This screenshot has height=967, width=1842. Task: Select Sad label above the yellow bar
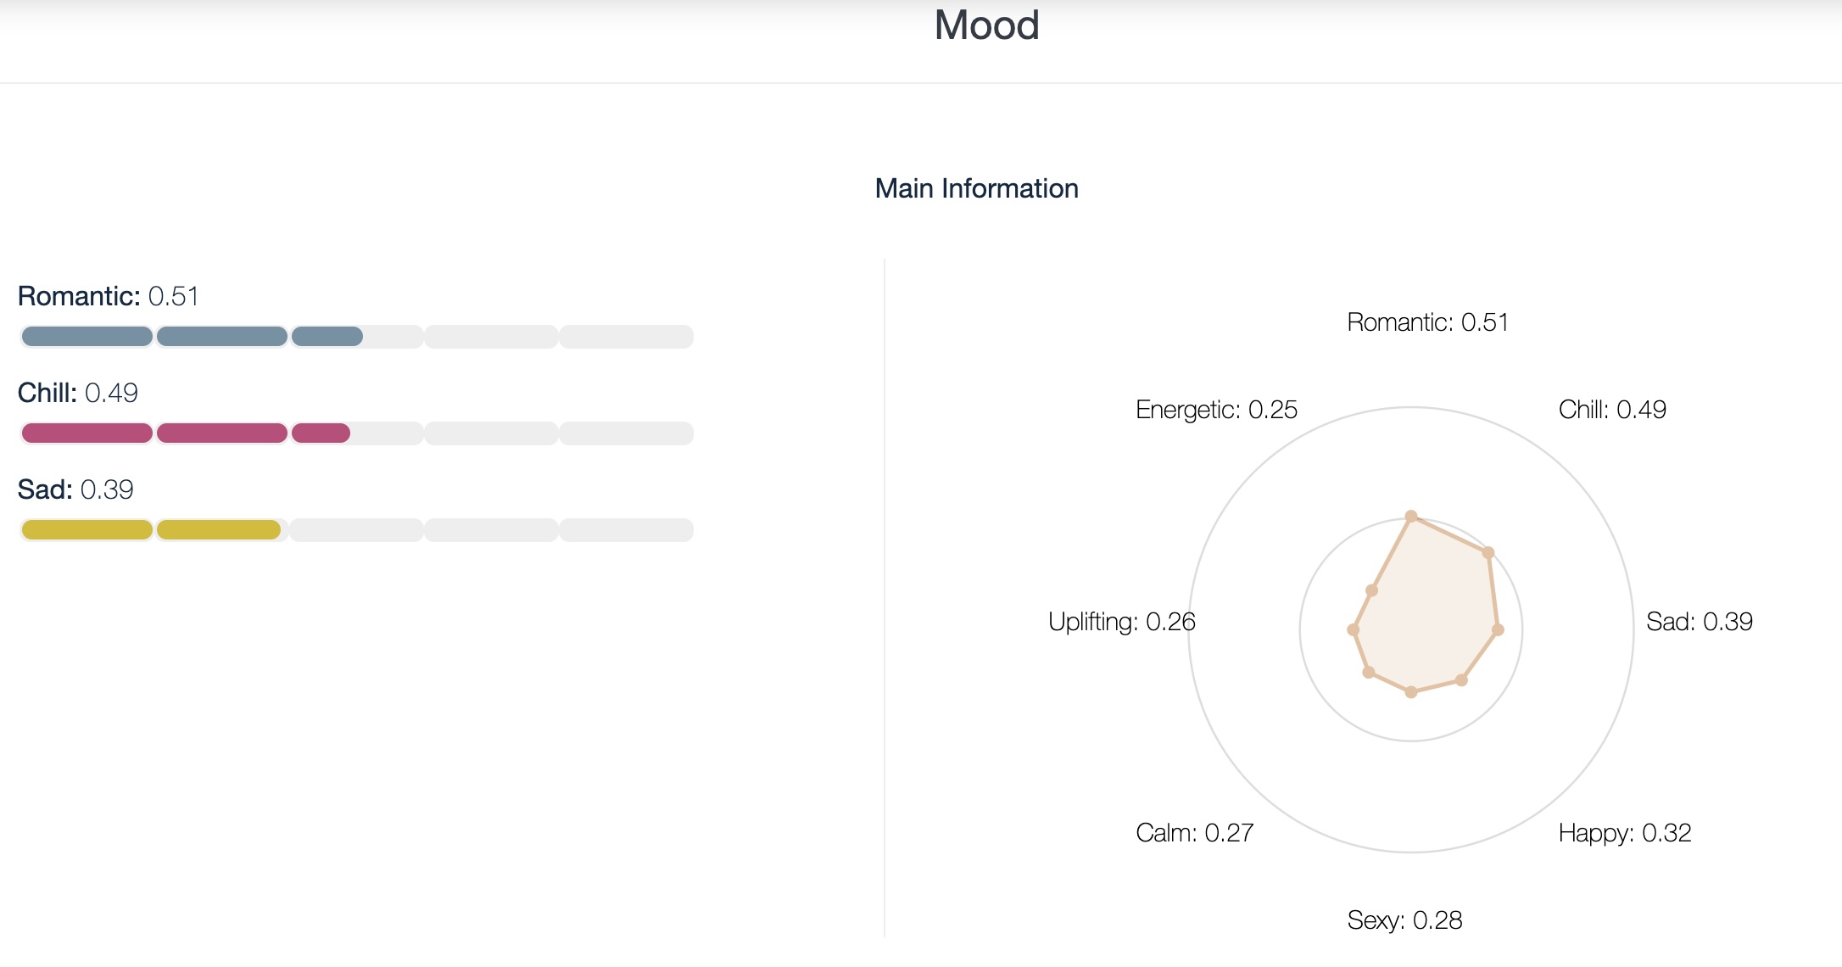tap(75, 489)
